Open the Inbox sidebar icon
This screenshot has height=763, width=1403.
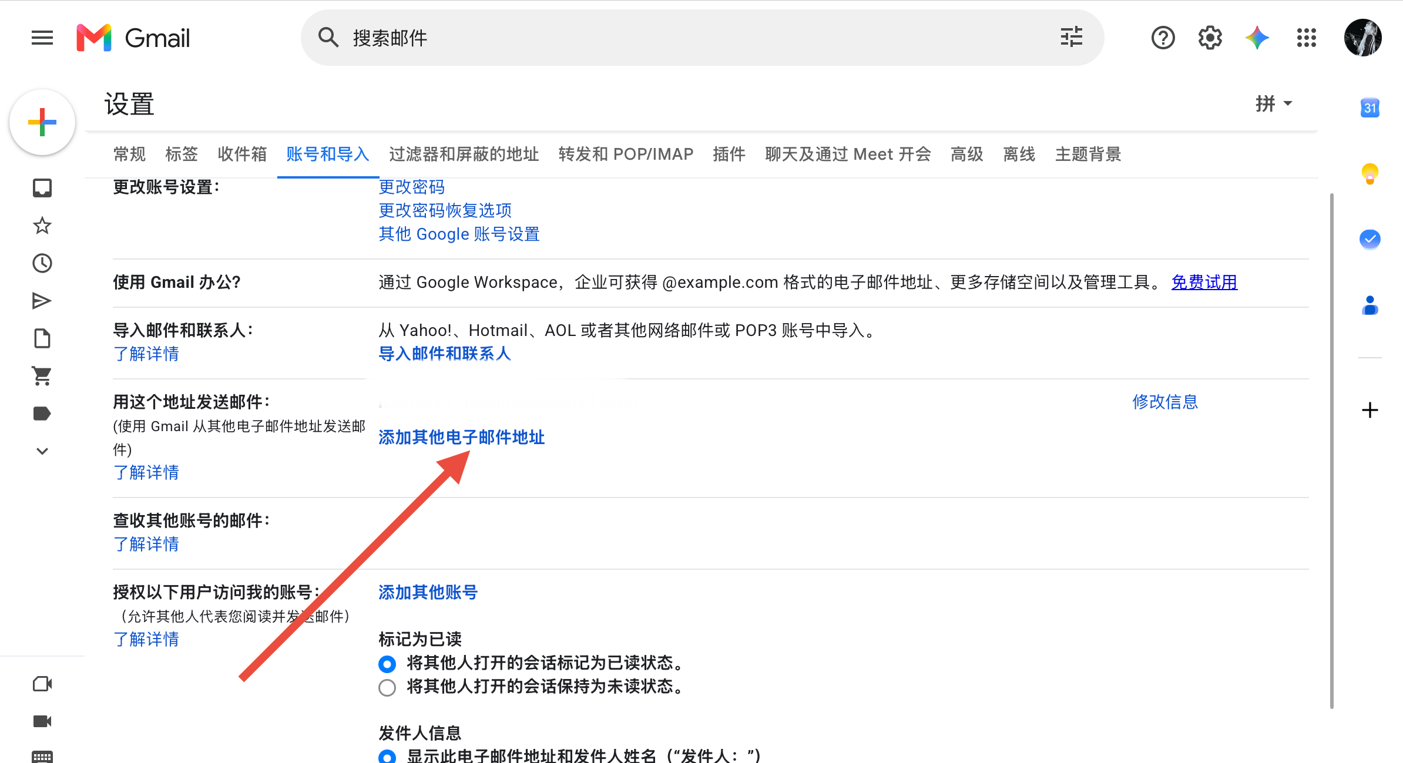pyautogui.click(x=42, y=189)
